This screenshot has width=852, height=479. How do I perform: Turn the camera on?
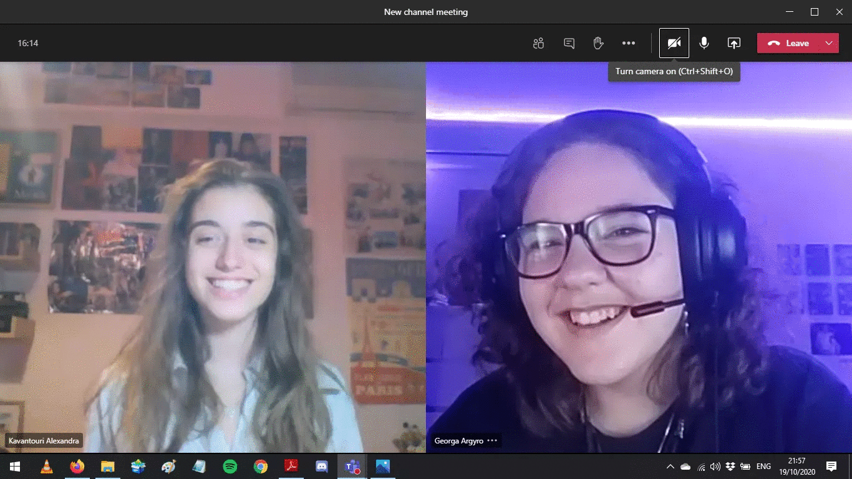(x=674, y=43)
